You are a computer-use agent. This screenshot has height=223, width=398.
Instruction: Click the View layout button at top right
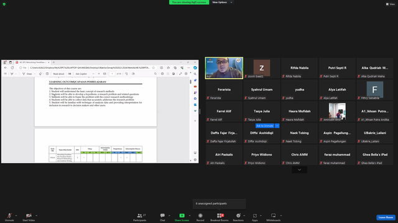tap(391, 4)
